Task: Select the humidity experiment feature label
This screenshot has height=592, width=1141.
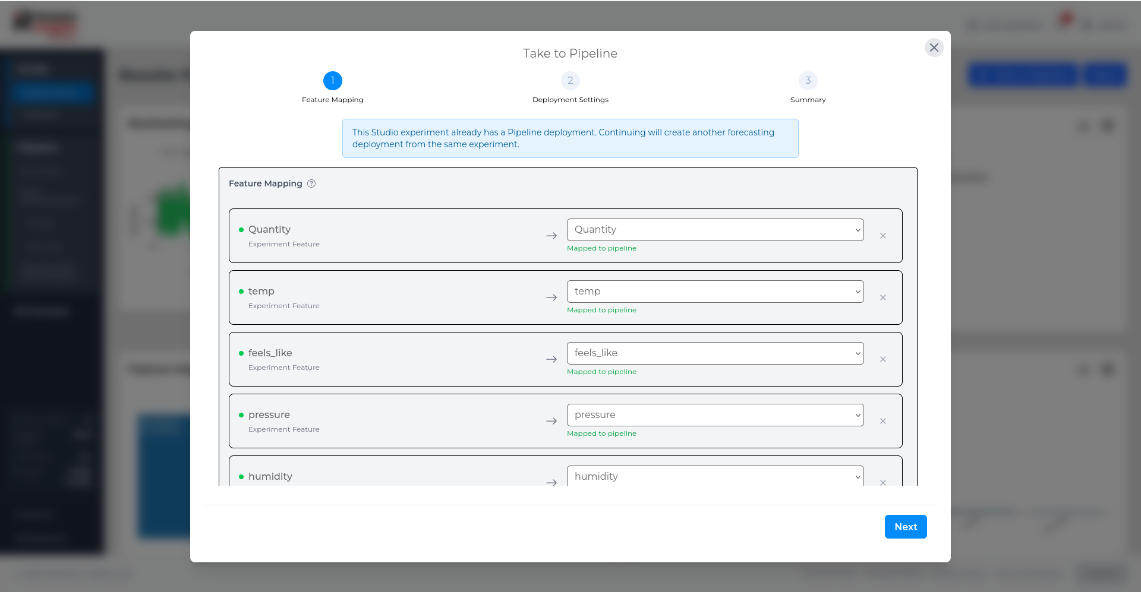Action: pos(270,476)
